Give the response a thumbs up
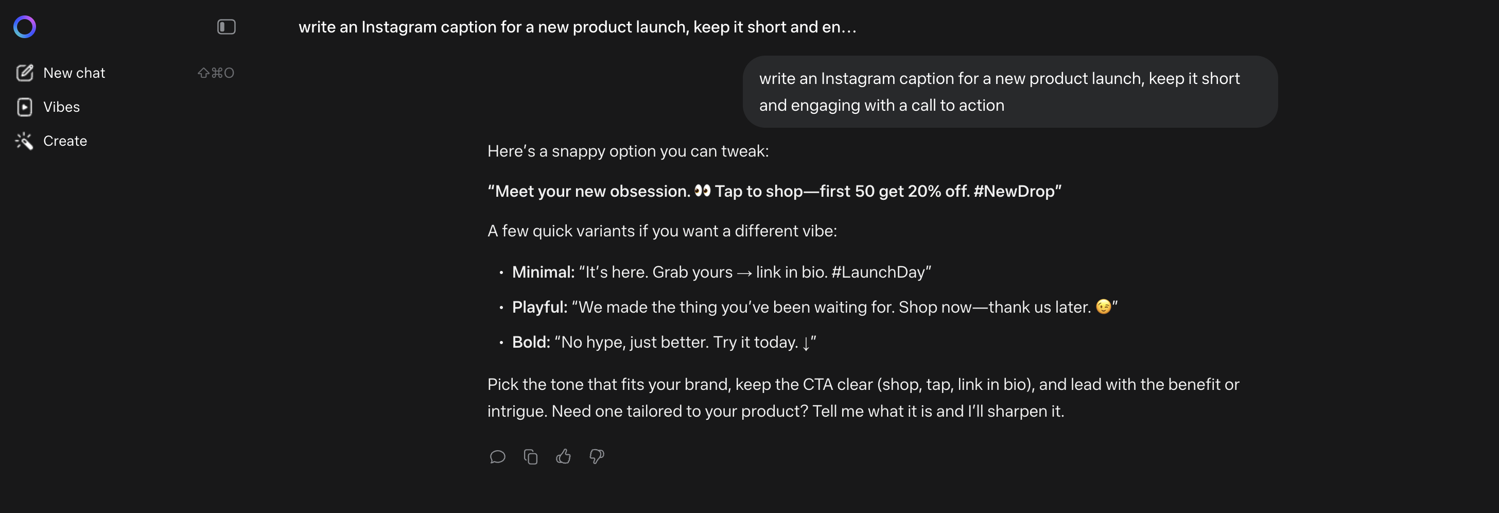 [x=563, y=456]
